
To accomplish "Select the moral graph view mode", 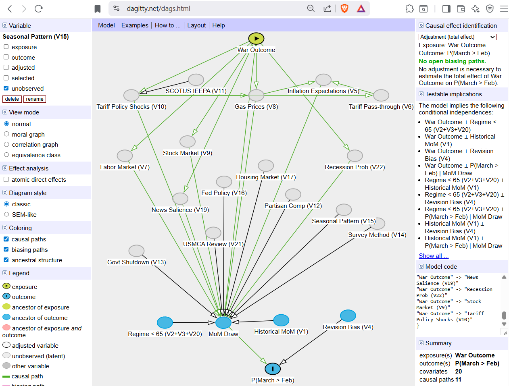I will (6, 134).
